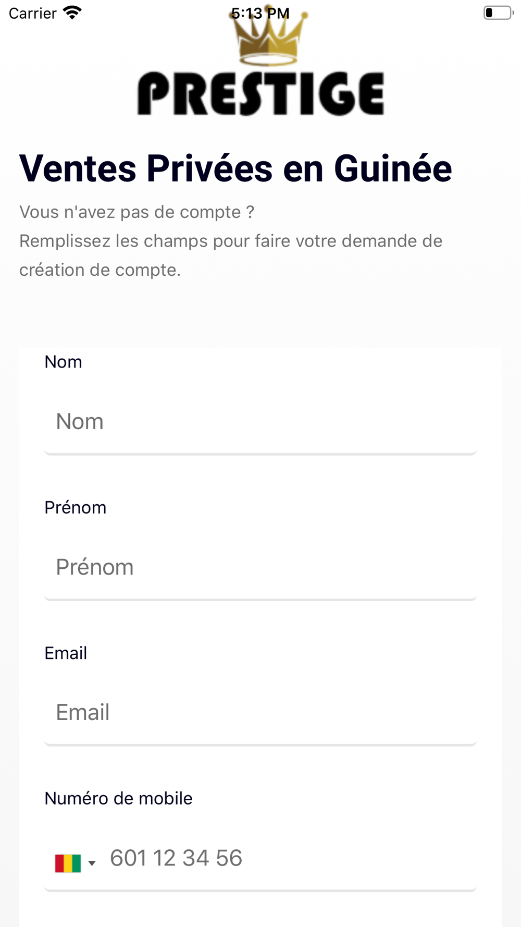This screenshot has width=521, height=927.
Task: Select the Guinea flag icon
Action: [x=68, y=863]
